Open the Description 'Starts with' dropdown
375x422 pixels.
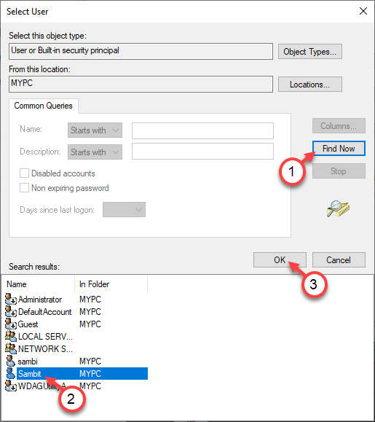click(95, 152)
